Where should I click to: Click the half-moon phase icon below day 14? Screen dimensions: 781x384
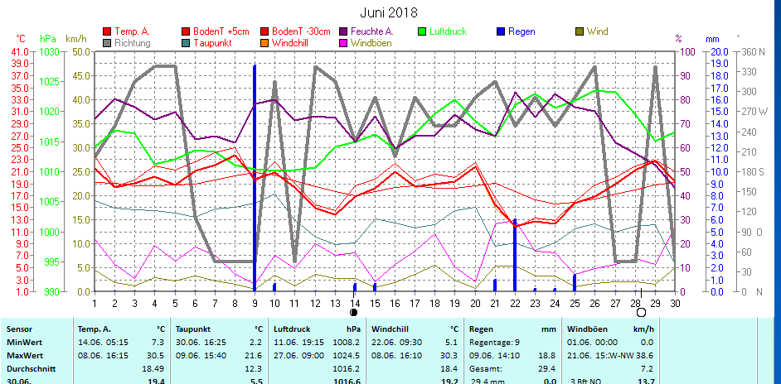click(354, 312)
